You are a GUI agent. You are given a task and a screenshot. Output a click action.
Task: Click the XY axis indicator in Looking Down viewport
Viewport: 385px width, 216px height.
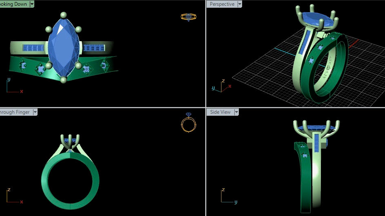[x=14, y=86]
